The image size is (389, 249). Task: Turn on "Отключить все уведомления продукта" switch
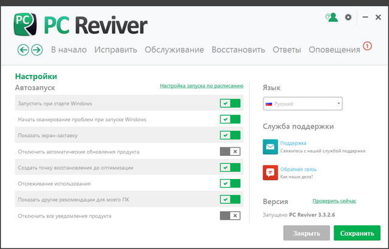230,216
